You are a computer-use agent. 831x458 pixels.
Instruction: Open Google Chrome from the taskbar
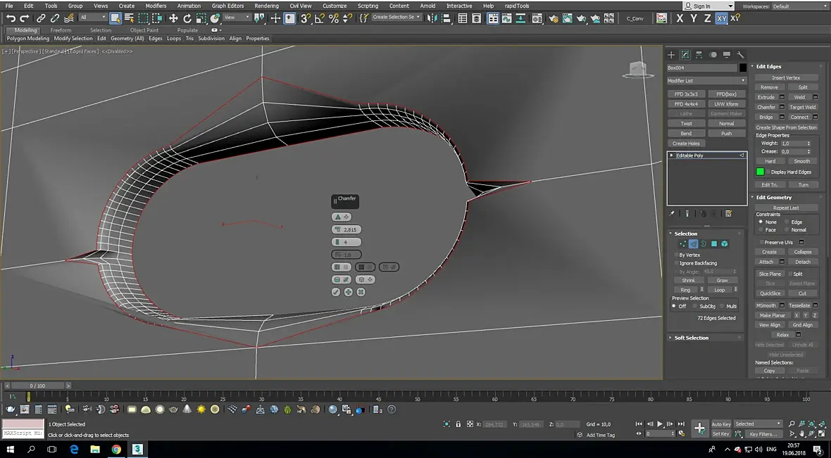coord(116,450)
